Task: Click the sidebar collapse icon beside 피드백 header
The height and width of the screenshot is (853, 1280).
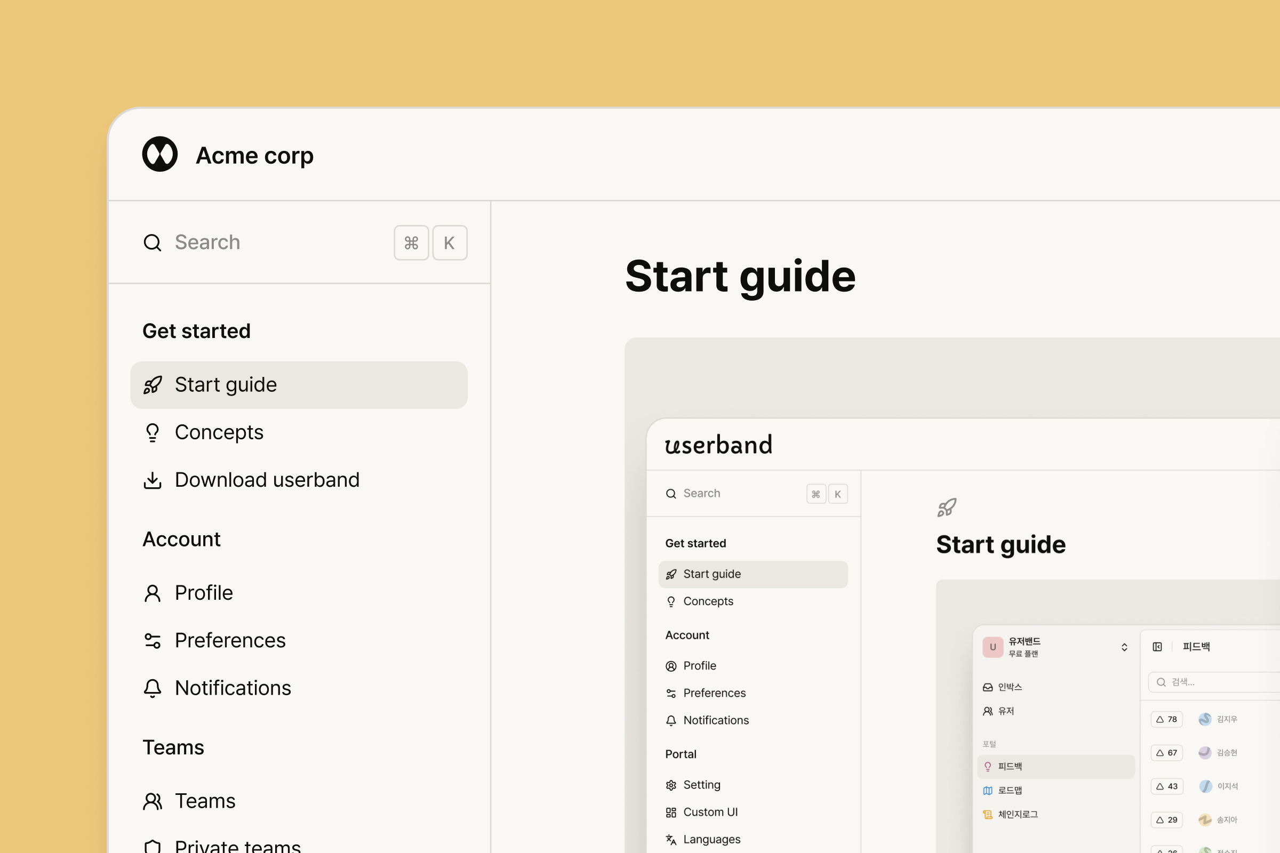Action: point(1157,647)
